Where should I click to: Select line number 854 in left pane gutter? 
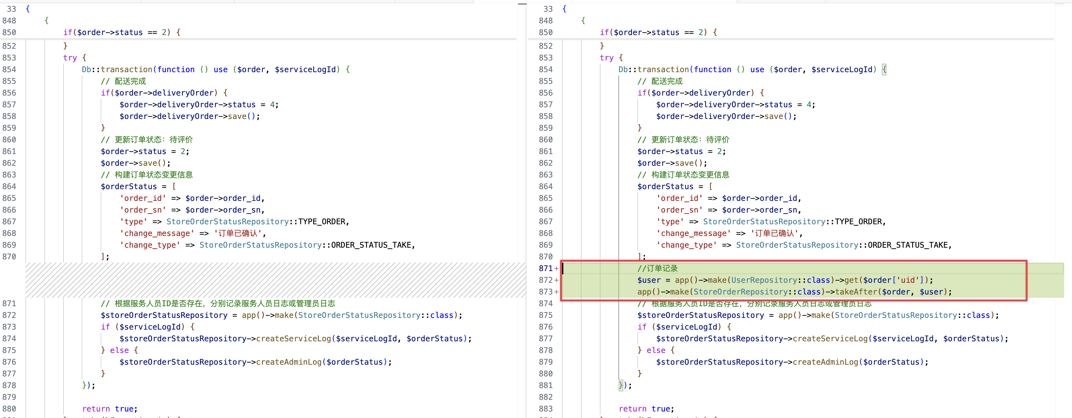tap(9, 69)
